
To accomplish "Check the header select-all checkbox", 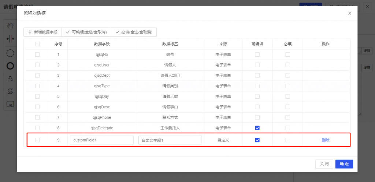I will pyautogui.click(x=37, y=44).
